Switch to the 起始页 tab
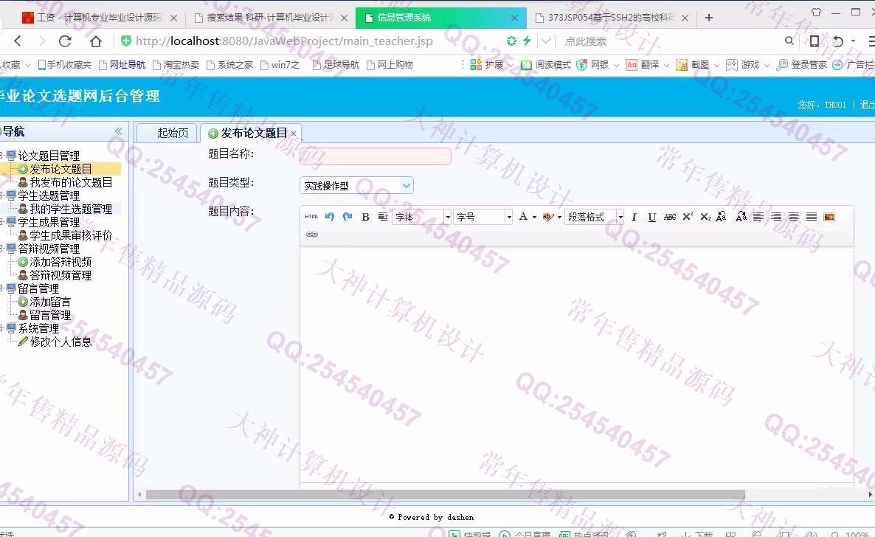875x537 pixels. pyautogui.click(x=167, y=133)
